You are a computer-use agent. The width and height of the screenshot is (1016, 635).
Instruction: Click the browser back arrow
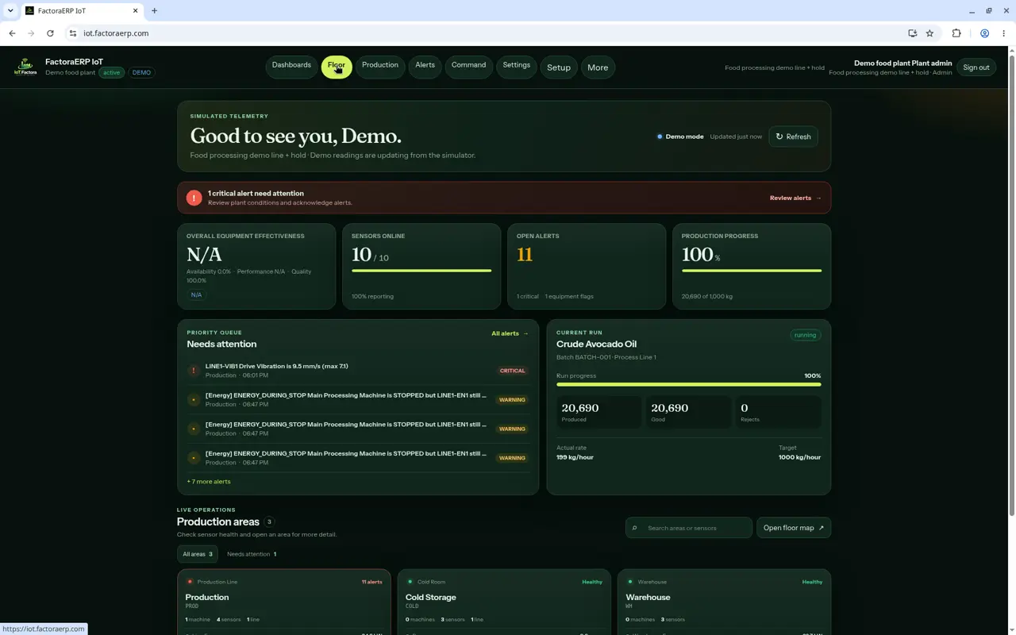point(12,33)
